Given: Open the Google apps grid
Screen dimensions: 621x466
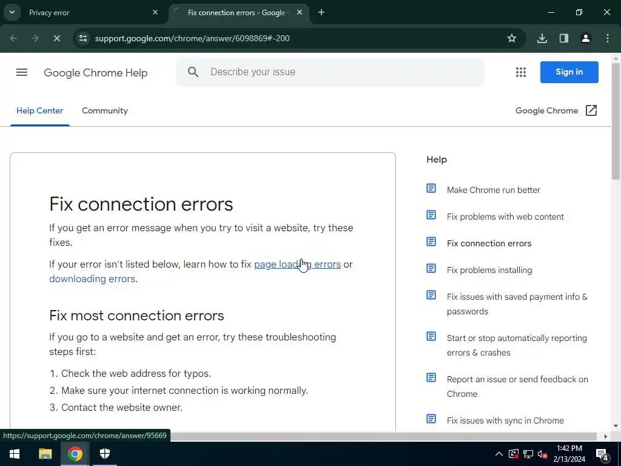Looking at the screenshot, I should pyautogui.click(x=521, y=72).
